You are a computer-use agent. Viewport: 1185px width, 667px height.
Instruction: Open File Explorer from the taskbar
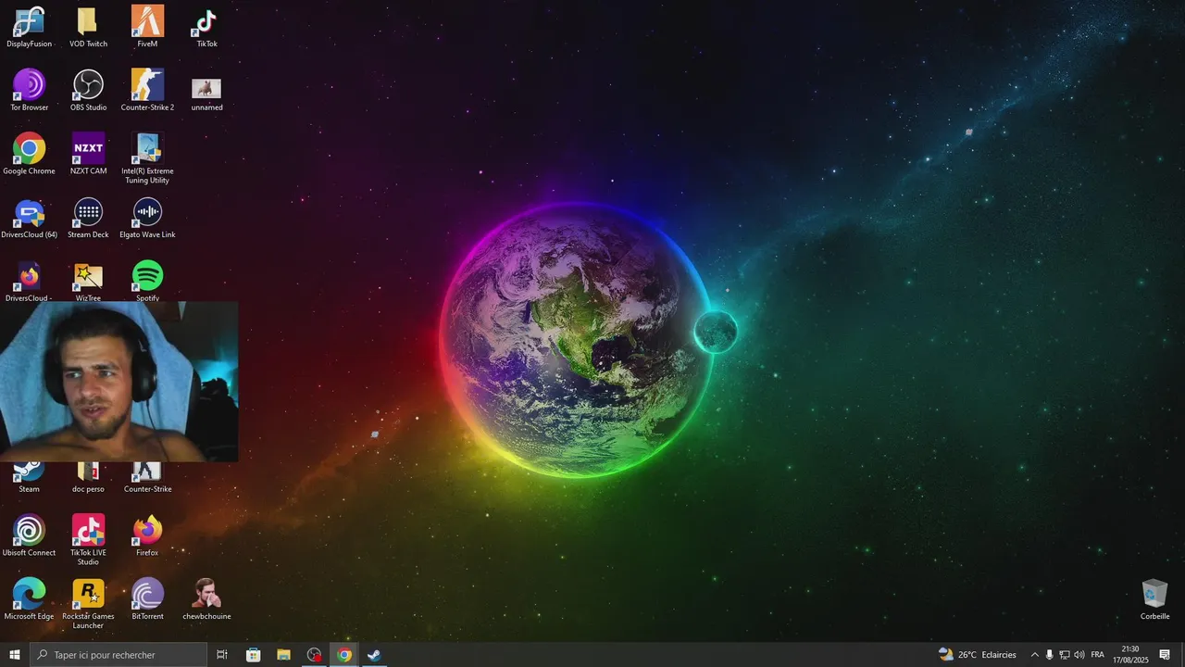[x=283, y=655]
